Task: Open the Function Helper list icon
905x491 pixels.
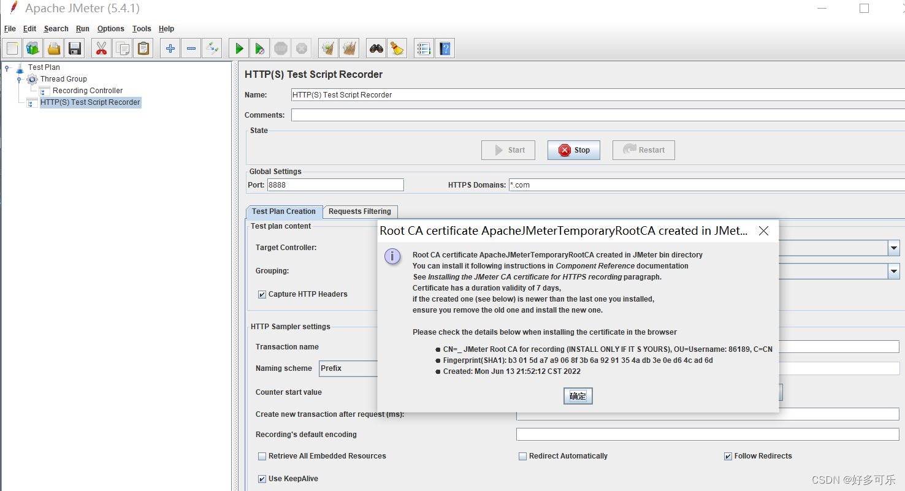Action: (424, 48)
